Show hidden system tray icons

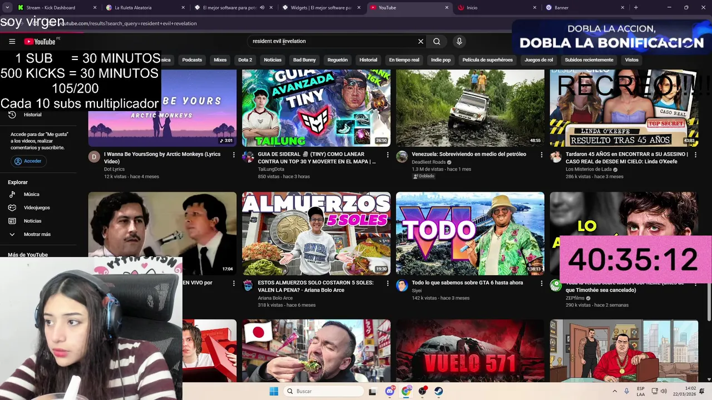[x=615, y=391]
